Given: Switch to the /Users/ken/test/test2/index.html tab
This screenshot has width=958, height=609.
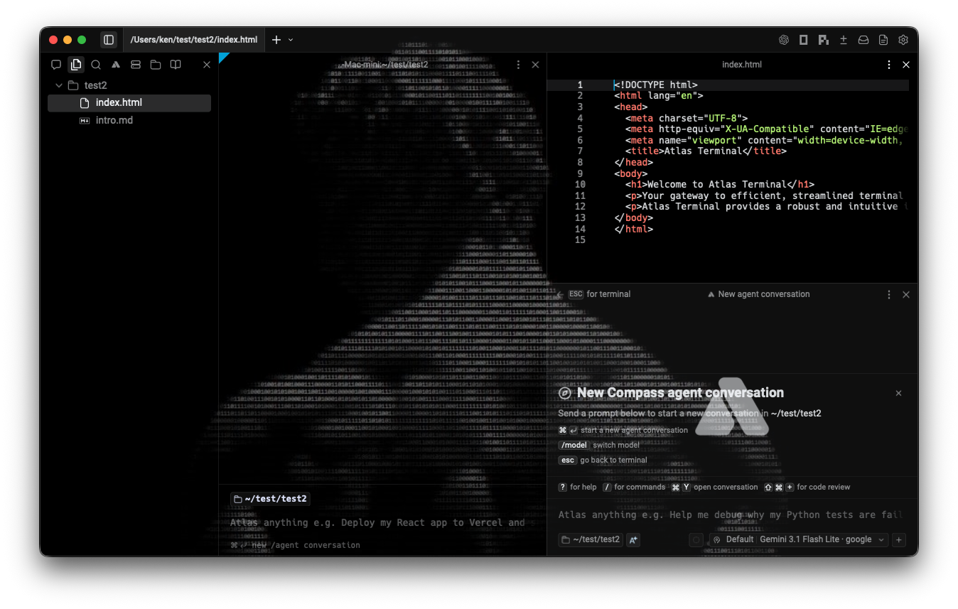Looking at the screenshot, I should (194, 40).
